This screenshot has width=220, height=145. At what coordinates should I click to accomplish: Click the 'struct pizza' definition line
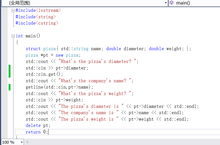(x=108, y=49)
